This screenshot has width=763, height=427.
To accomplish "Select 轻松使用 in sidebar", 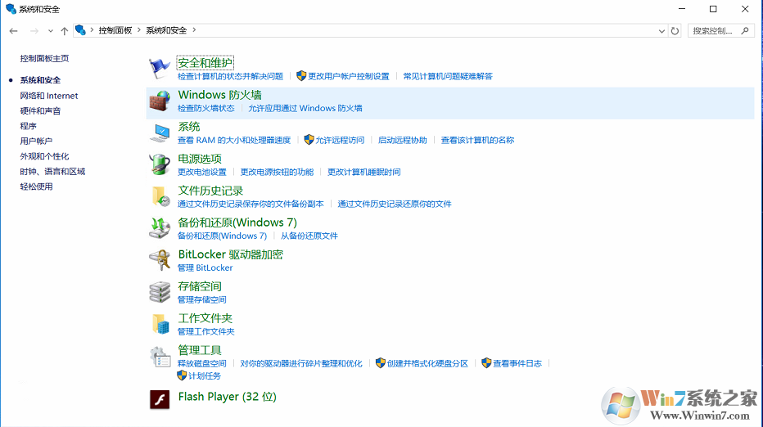I will pos(36,187).
